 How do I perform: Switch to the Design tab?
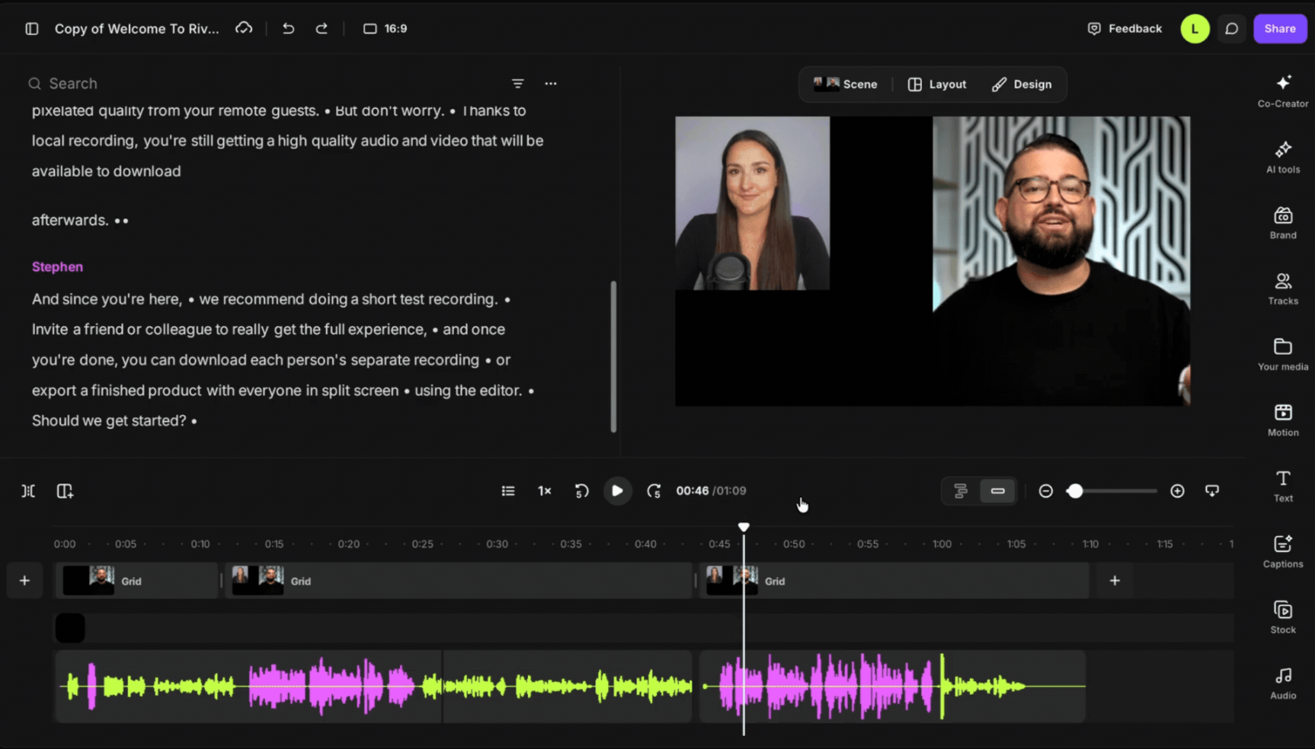(x=1022, y=84)
